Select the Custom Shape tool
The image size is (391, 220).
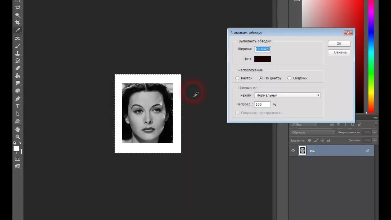coord(18,121)
